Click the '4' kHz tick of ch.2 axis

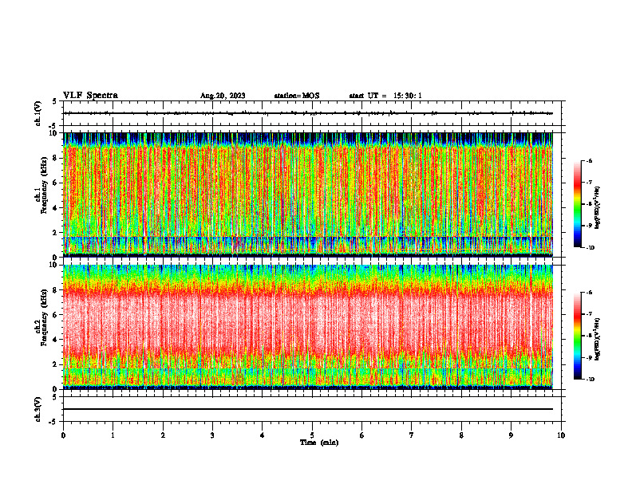pyautogui.click(x=56, y=340)
